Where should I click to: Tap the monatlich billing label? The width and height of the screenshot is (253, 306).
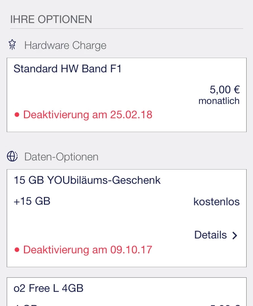(219, 101)
